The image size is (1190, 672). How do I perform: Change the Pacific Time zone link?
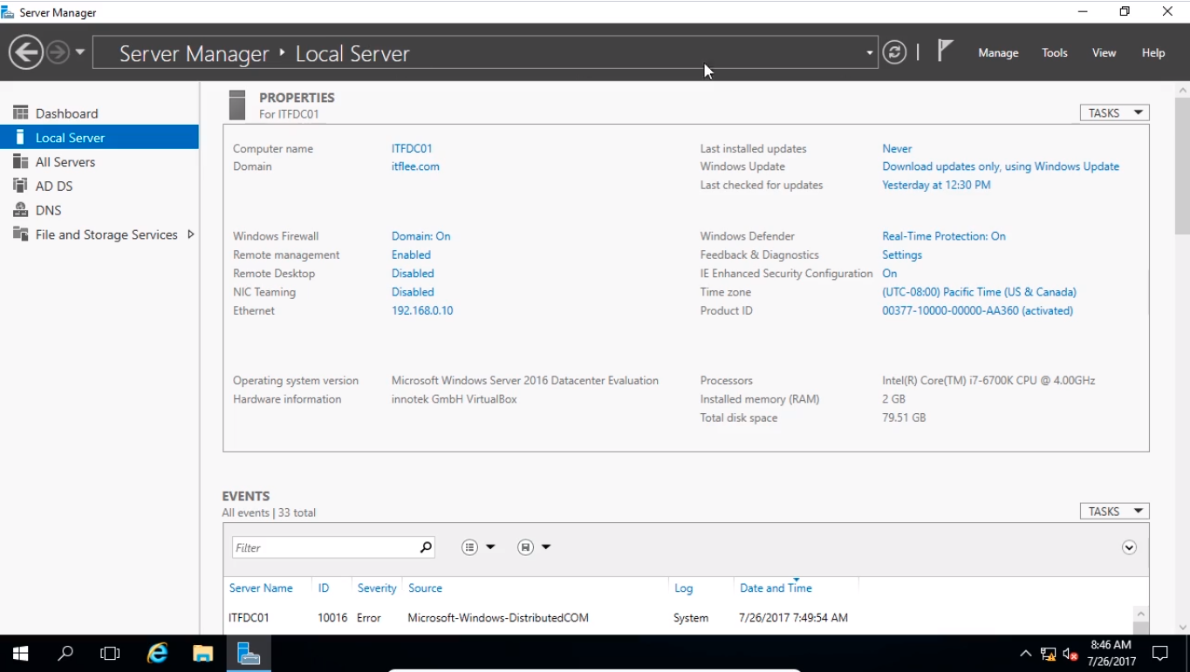[979, 292]
